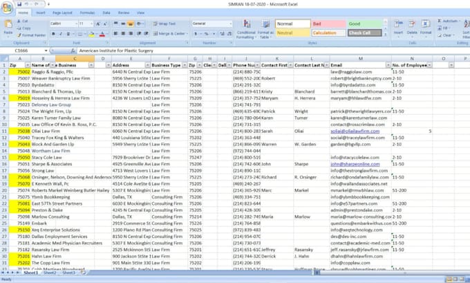Open the Address column filter dropdown
Screen dimensions: 470x283
(147, 65)
